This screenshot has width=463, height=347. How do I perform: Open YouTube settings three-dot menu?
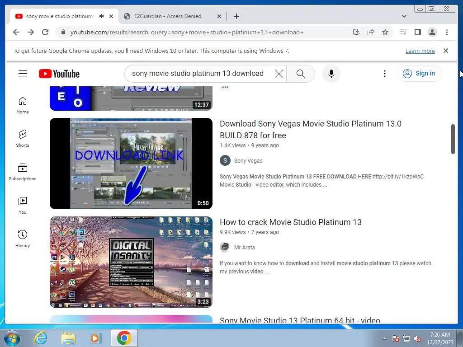384,74
